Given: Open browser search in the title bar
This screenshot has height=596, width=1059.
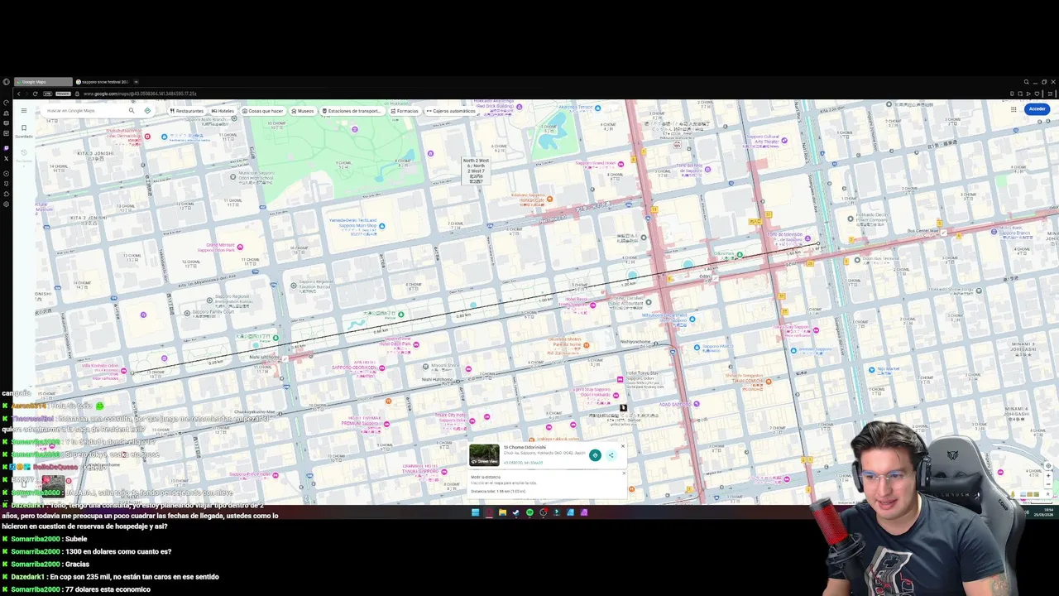Looking at the screenshot, I should coord(1026,82).
